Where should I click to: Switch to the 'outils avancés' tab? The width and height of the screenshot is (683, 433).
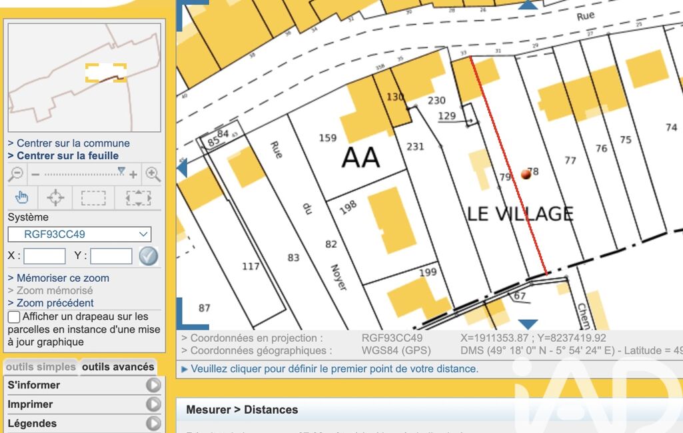(118, 367)
